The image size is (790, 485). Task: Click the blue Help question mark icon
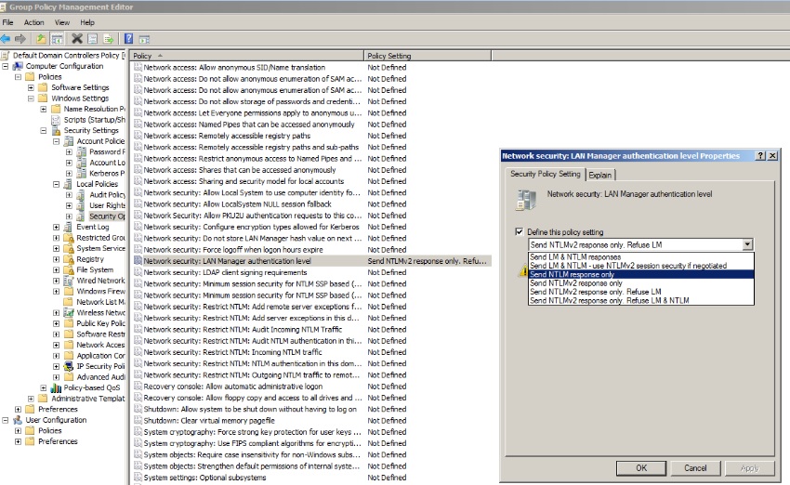tap(128, 39)
